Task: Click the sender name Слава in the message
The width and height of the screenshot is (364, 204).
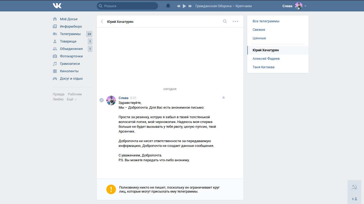Action: tap(123, 98)
